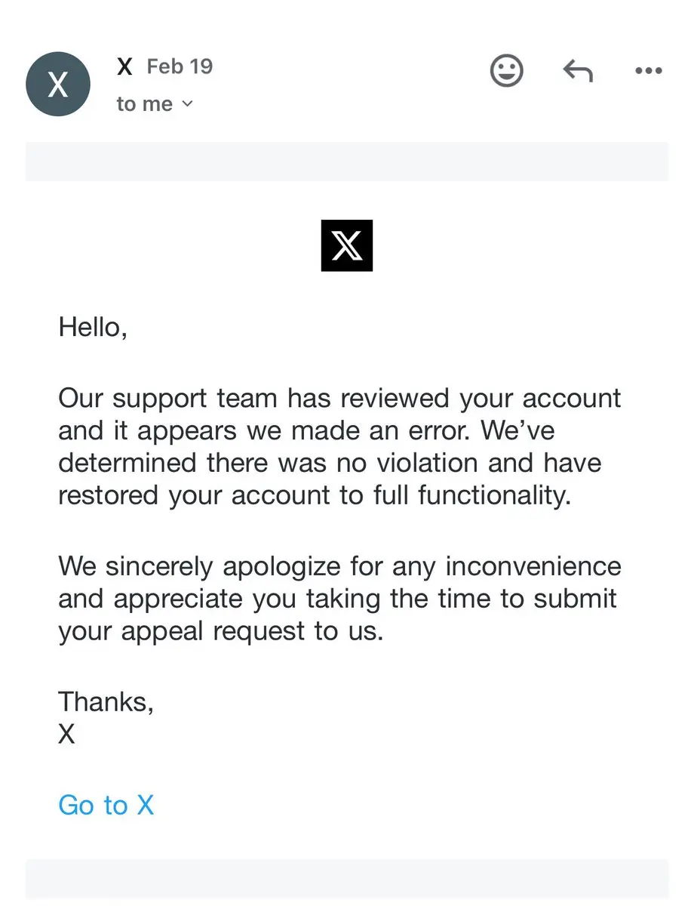Image resolution: width=694 pixels, height=906 pixels.
Task: Click the "your appeal request to us" line
Action: point(221,631)
